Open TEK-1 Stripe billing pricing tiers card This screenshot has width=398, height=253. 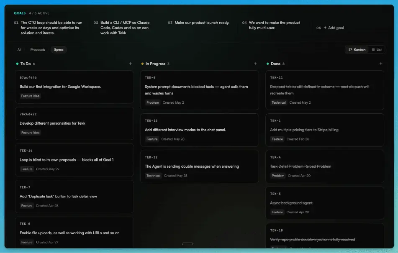[325, 130]
